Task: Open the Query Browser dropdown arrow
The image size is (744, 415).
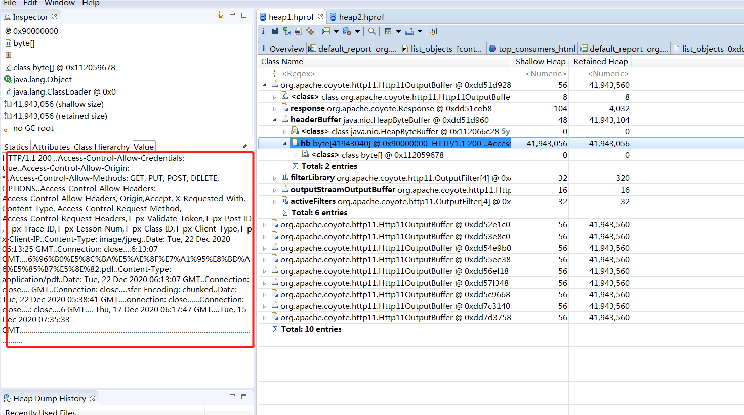Action: point(357,31)
